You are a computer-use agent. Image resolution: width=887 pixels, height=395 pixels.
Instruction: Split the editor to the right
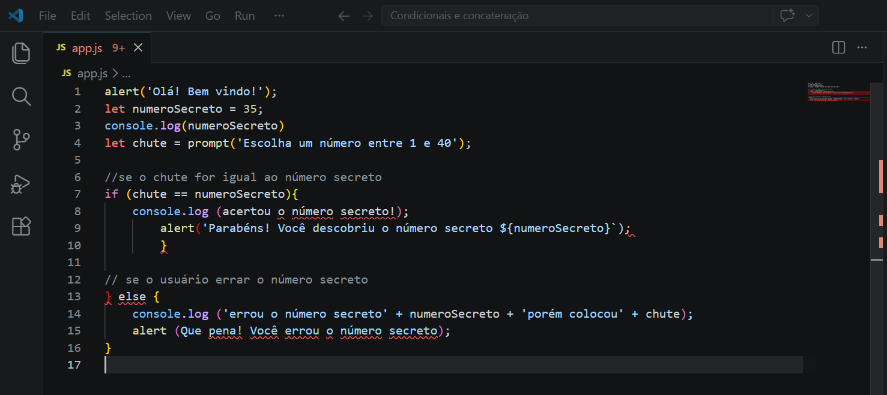[x=838, y=47]
